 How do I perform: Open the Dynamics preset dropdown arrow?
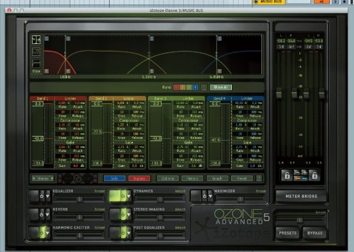129,196
